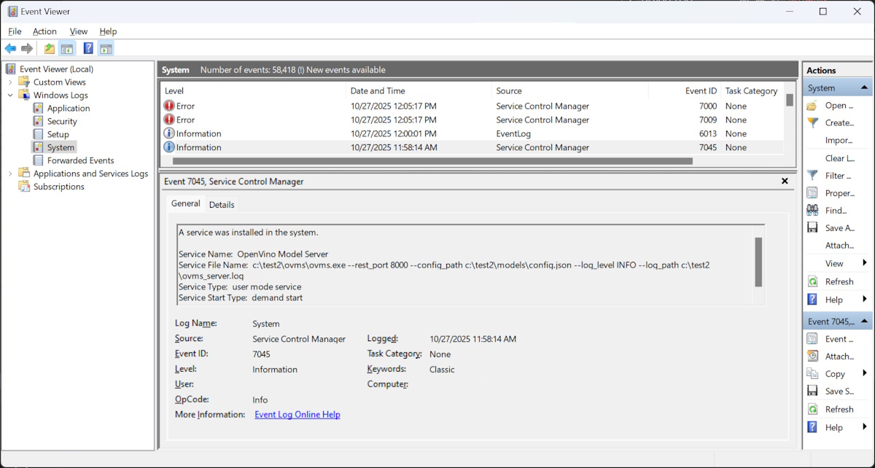Expand the Custom Views tree node

coord(10,82)
